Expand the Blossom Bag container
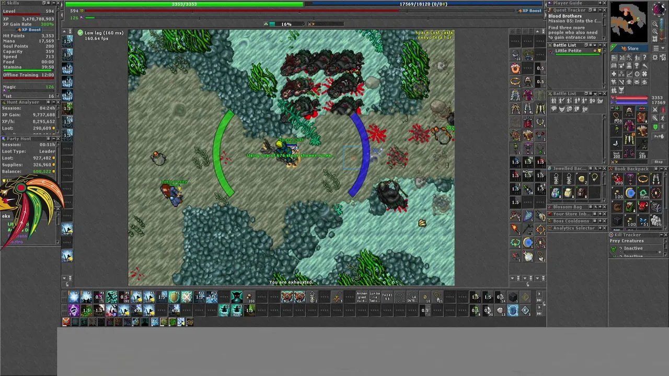Viewport: 669px width, 376px height. point(600,207)
